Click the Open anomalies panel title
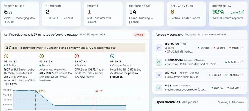 168,102
